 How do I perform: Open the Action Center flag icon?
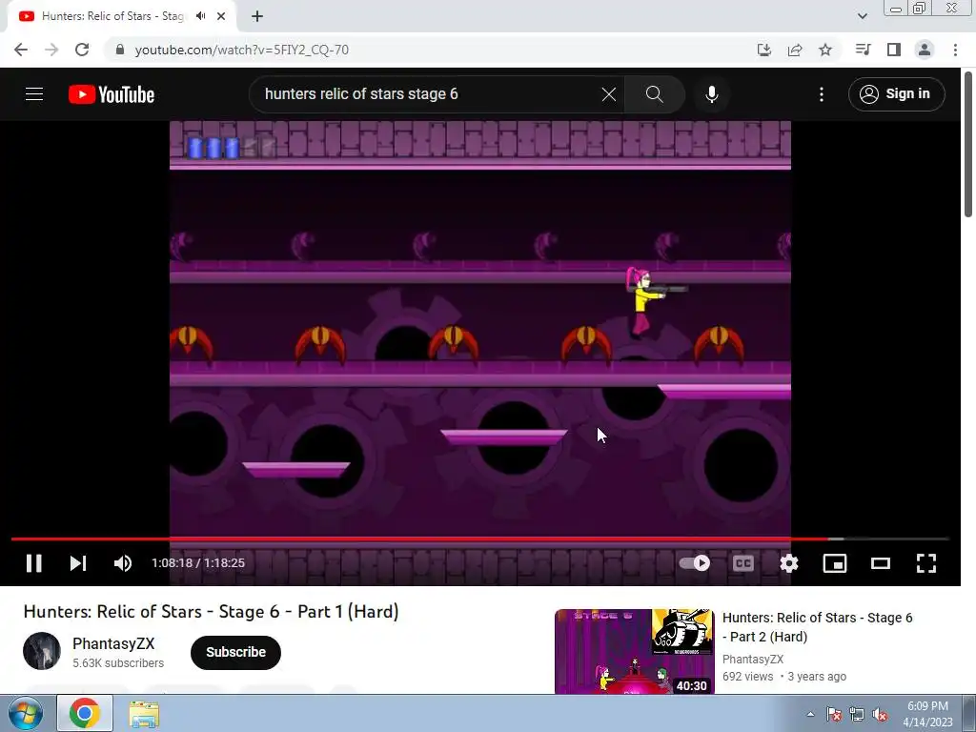coord(834,714)
